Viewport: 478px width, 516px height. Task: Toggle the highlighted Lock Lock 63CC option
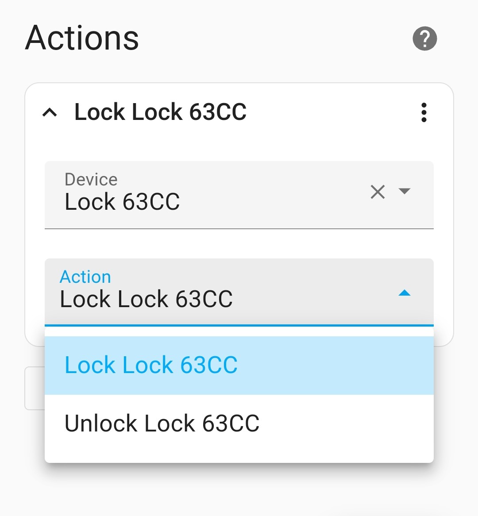[151, 365]
